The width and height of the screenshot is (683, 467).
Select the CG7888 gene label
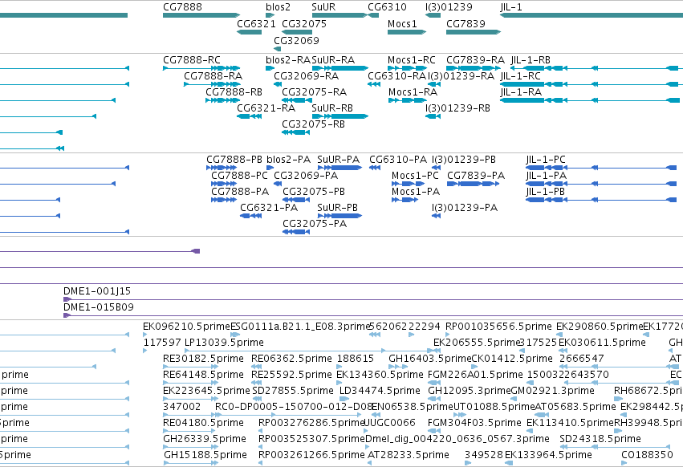182,7
